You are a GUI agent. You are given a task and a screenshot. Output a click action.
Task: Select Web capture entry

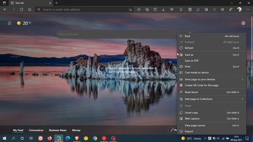tap(211, 119)
